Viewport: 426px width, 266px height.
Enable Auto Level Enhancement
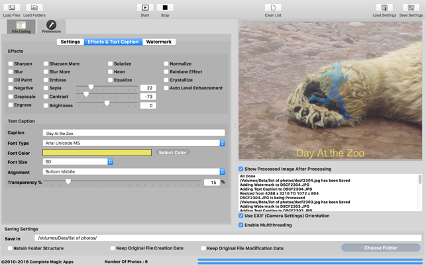(166, 88)
